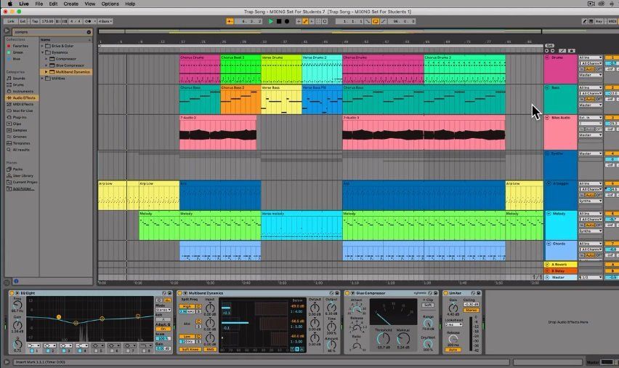Toggle the EQ Eight device activator
Screen dimensions: 619x368
click(15, 293)
